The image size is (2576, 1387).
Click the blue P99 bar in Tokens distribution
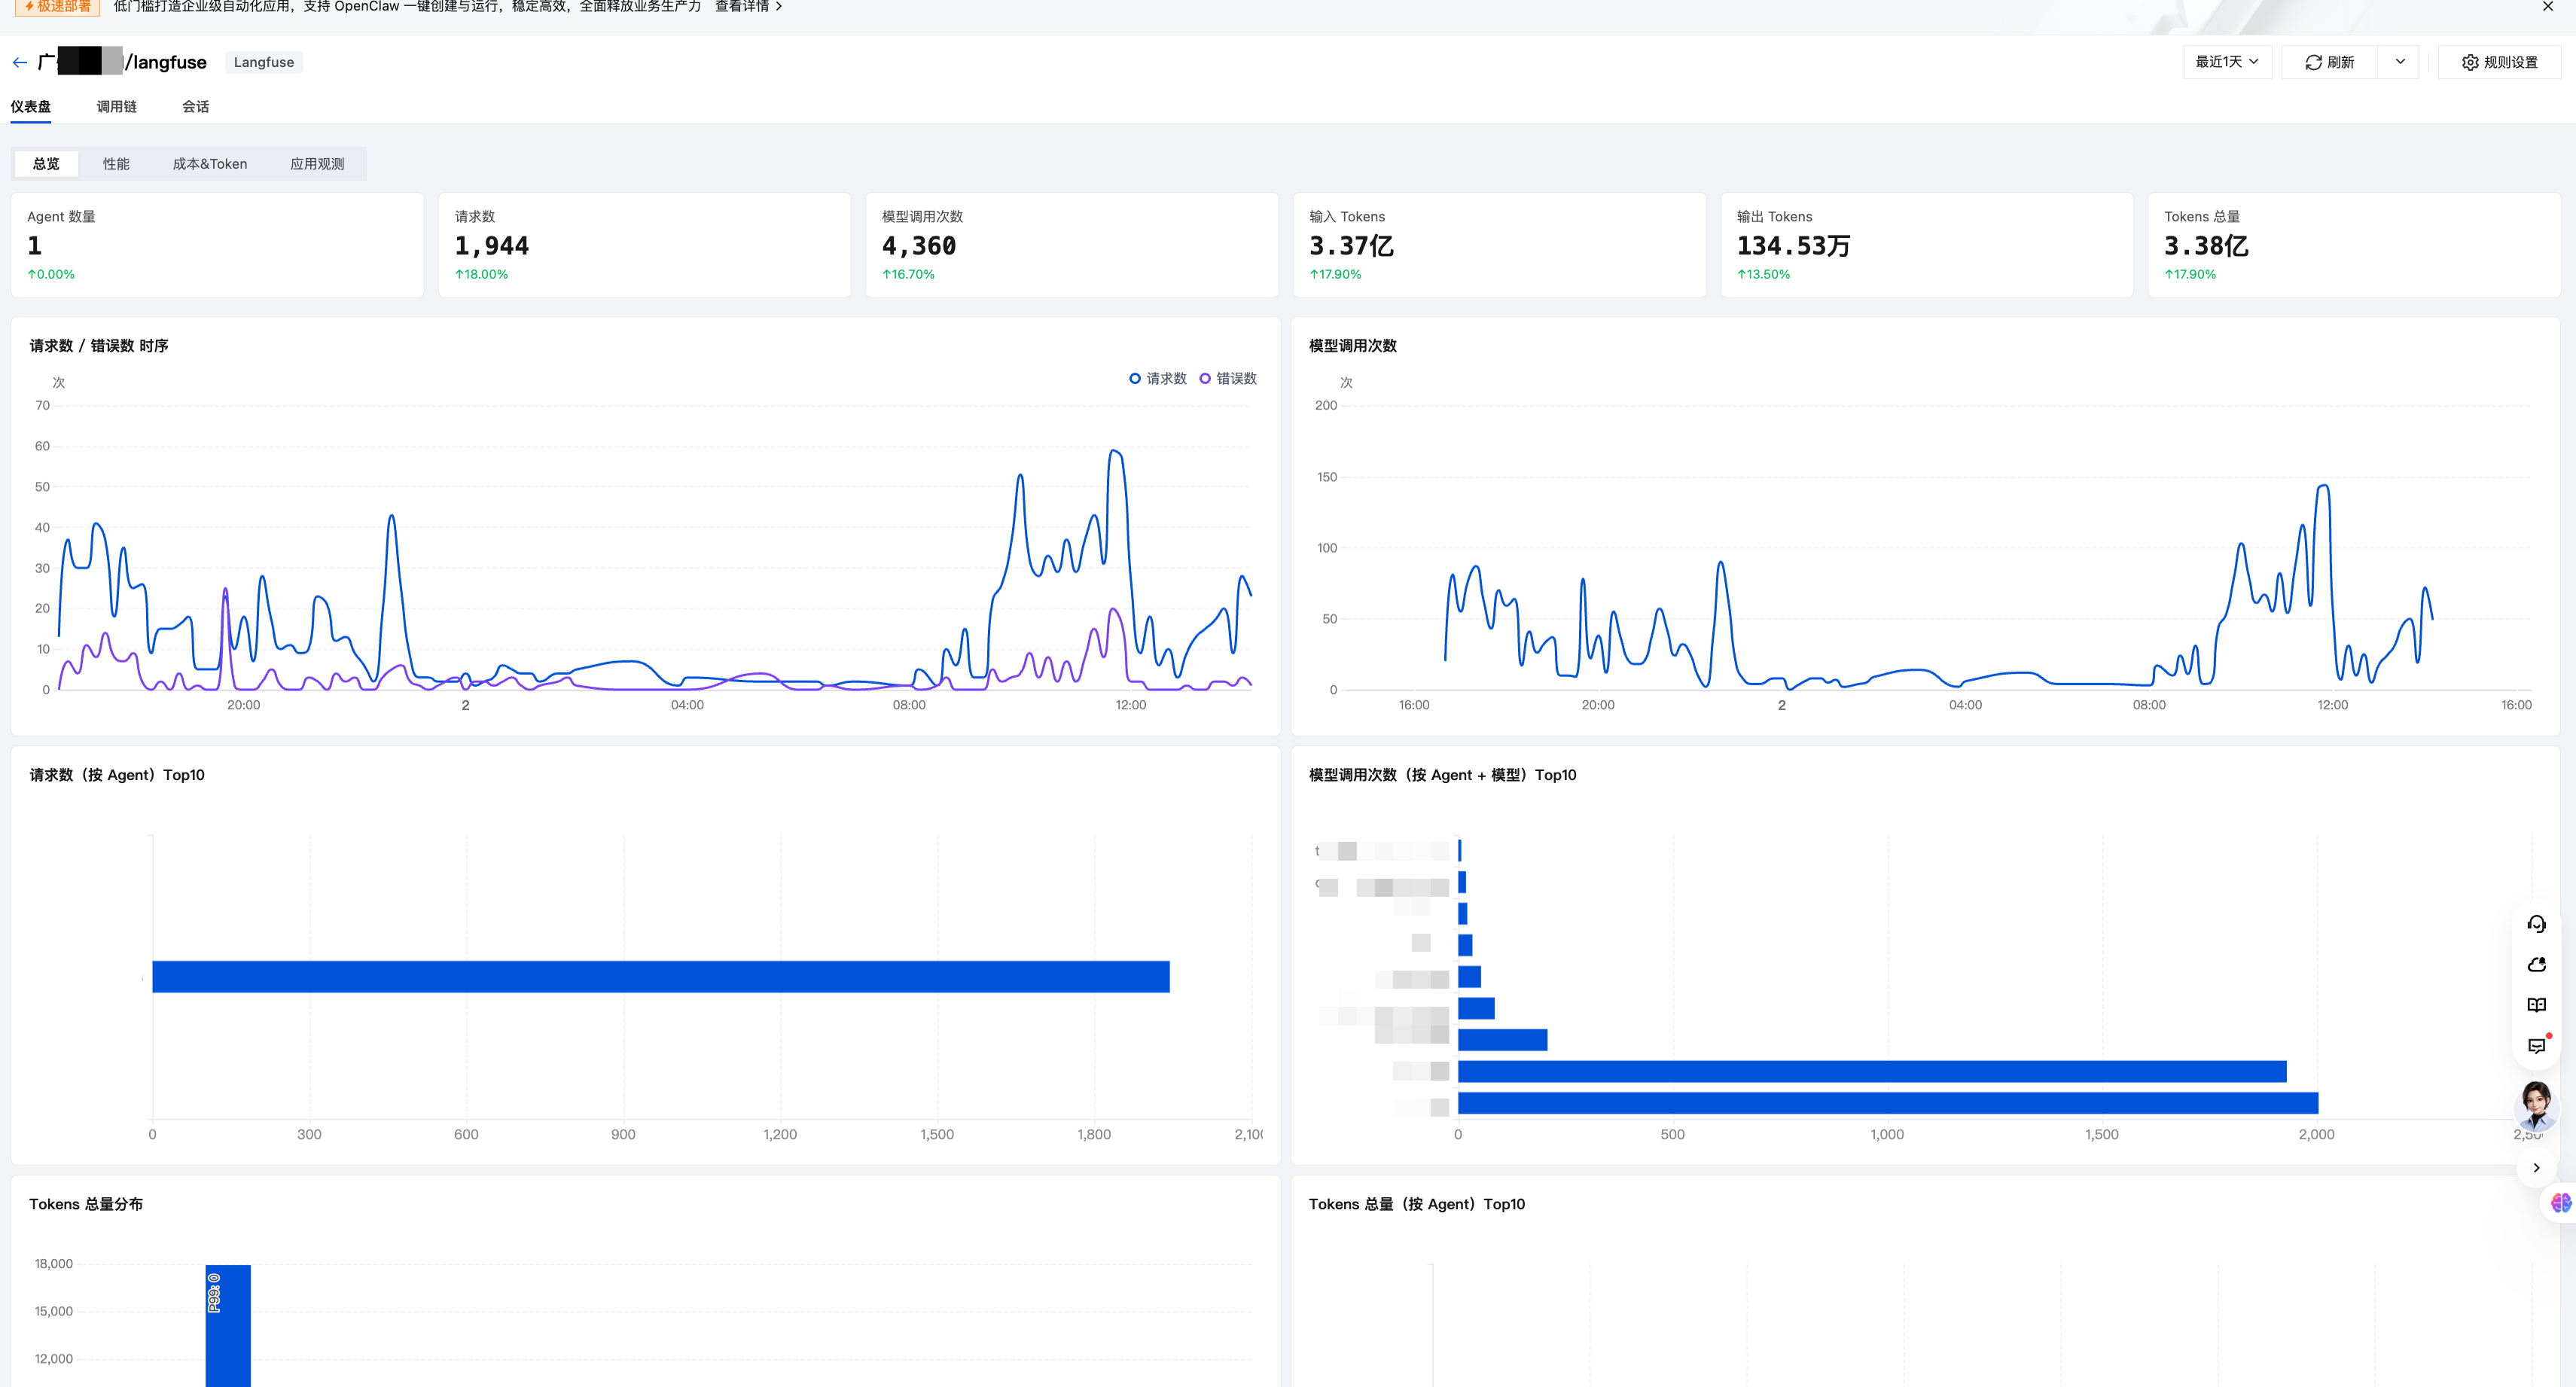point(228,1325)
